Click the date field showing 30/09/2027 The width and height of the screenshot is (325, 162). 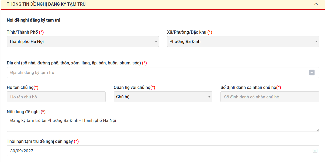[x=159, y=151]
